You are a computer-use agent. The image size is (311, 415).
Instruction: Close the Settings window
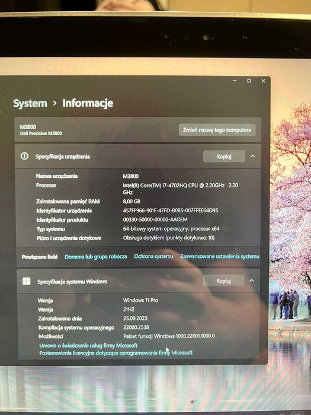[263, 81]
